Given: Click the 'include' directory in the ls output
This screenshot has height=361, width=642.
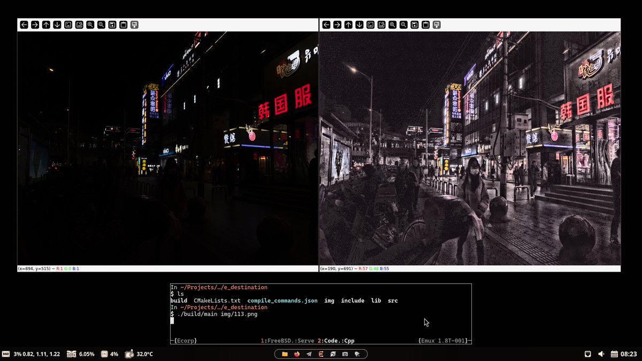Looking at the screenshot, I should 353,301.
